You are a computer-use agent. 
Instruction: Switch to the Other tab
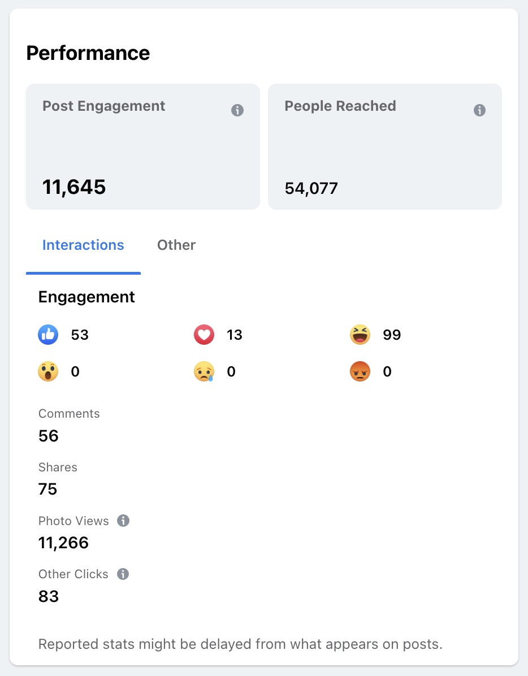pos(176,245)
